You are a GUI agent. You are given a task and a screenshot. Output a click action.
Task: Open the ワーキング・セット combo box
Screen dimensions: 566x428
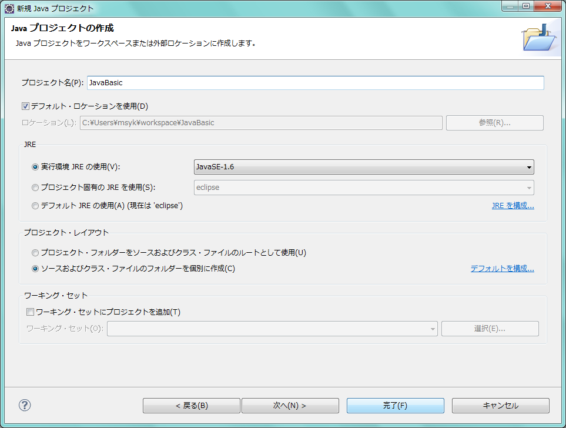click(272, 329)
